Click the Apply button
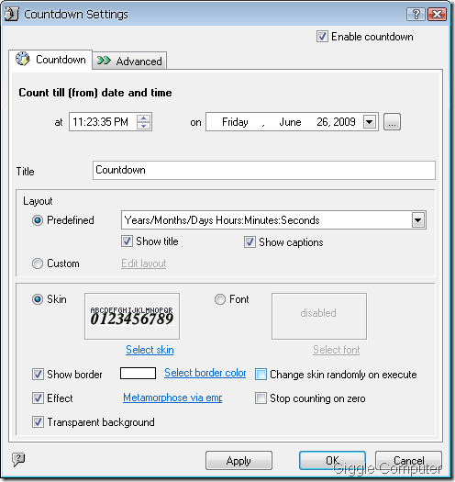The height and width of the screenshot is (482, 455). tap(239, 461)
